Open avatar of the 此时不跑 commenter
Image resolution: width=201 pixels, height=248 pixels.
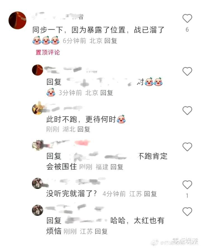pyautogui.click(x=37, y=109)
